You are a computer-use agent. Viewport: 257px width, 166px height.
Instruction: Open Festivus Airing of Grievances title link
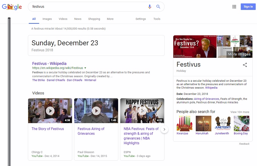[x=91, y=131]
